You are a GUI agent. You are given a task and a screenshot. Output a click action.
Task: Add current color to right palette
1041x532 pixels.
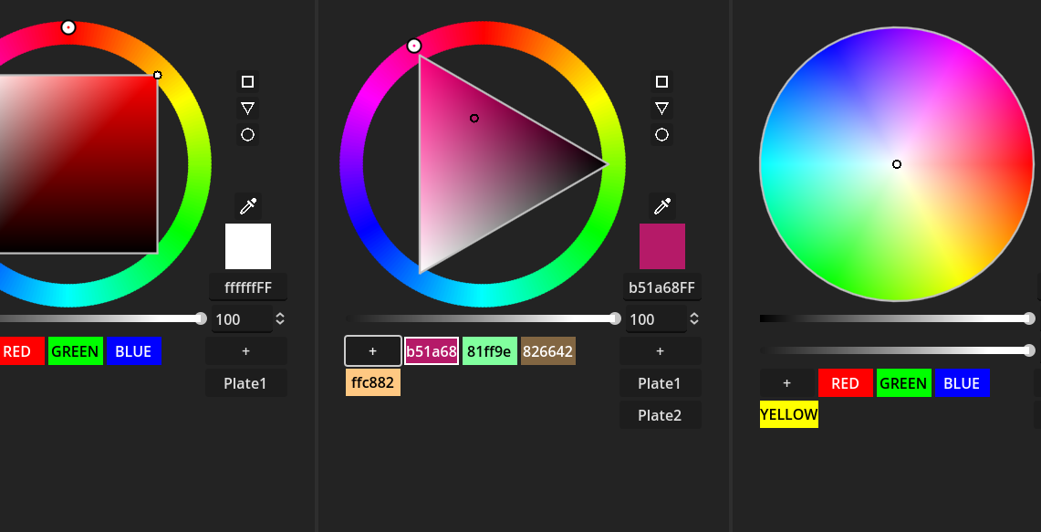coord(787,383)
